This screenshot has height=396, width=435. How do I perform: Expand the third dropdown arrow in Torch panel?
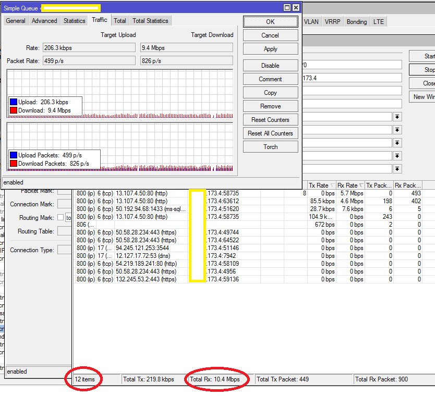(397, 143)
